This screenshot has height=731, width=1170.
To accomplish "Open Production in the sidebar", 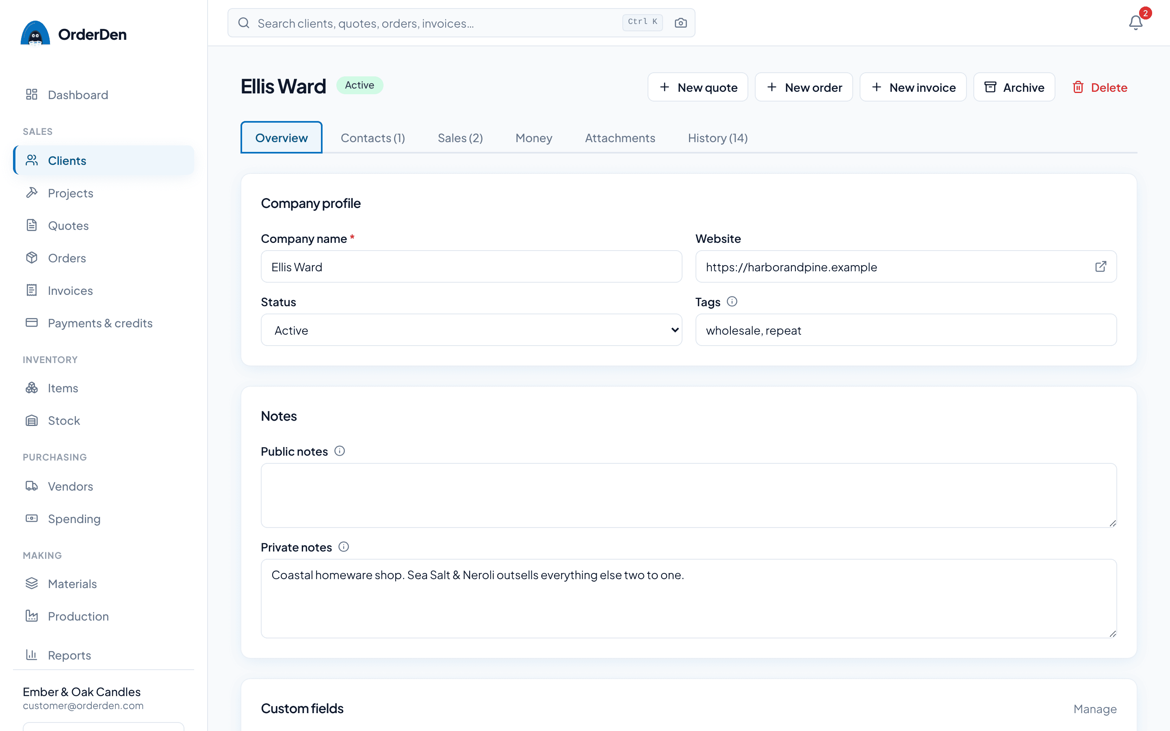I will (x=104, y=616).
